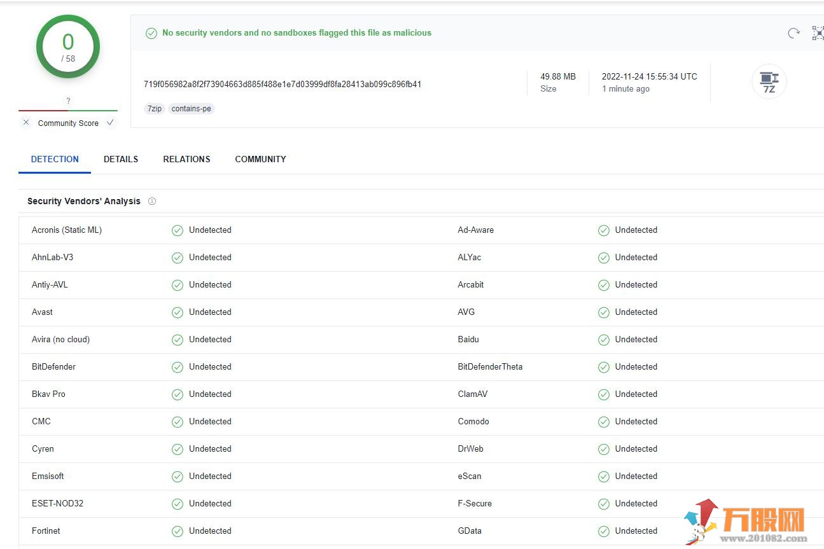Image resolution: width=824 pixels, height=549 pixels.
Task: Click the Undetected result for Avast
Action: 210,312
